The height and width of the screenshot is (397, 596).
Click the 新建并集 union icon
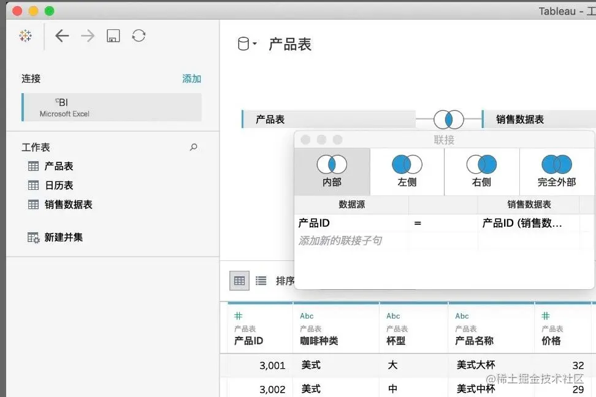coord(34,238)
